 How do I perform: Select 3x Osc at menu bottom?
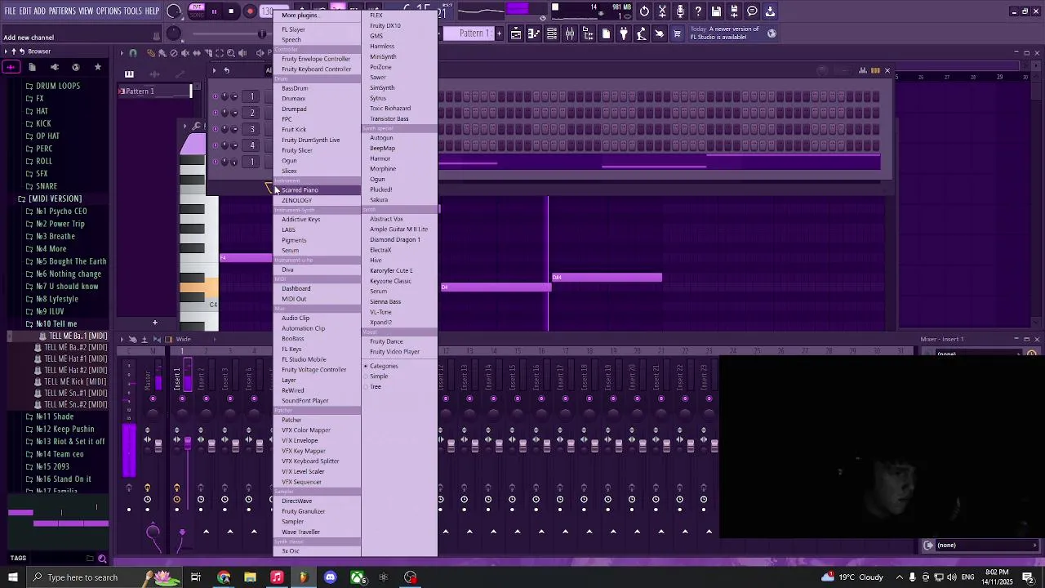pos(318,551)
